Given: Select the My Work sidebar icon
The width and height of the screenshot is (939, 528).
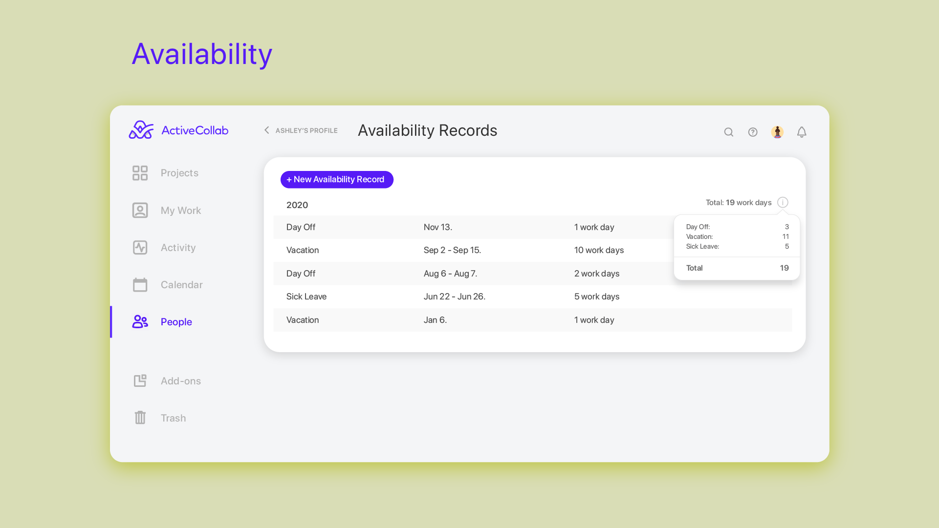Looking at the screenshot, I should click(x=140, y=210).
